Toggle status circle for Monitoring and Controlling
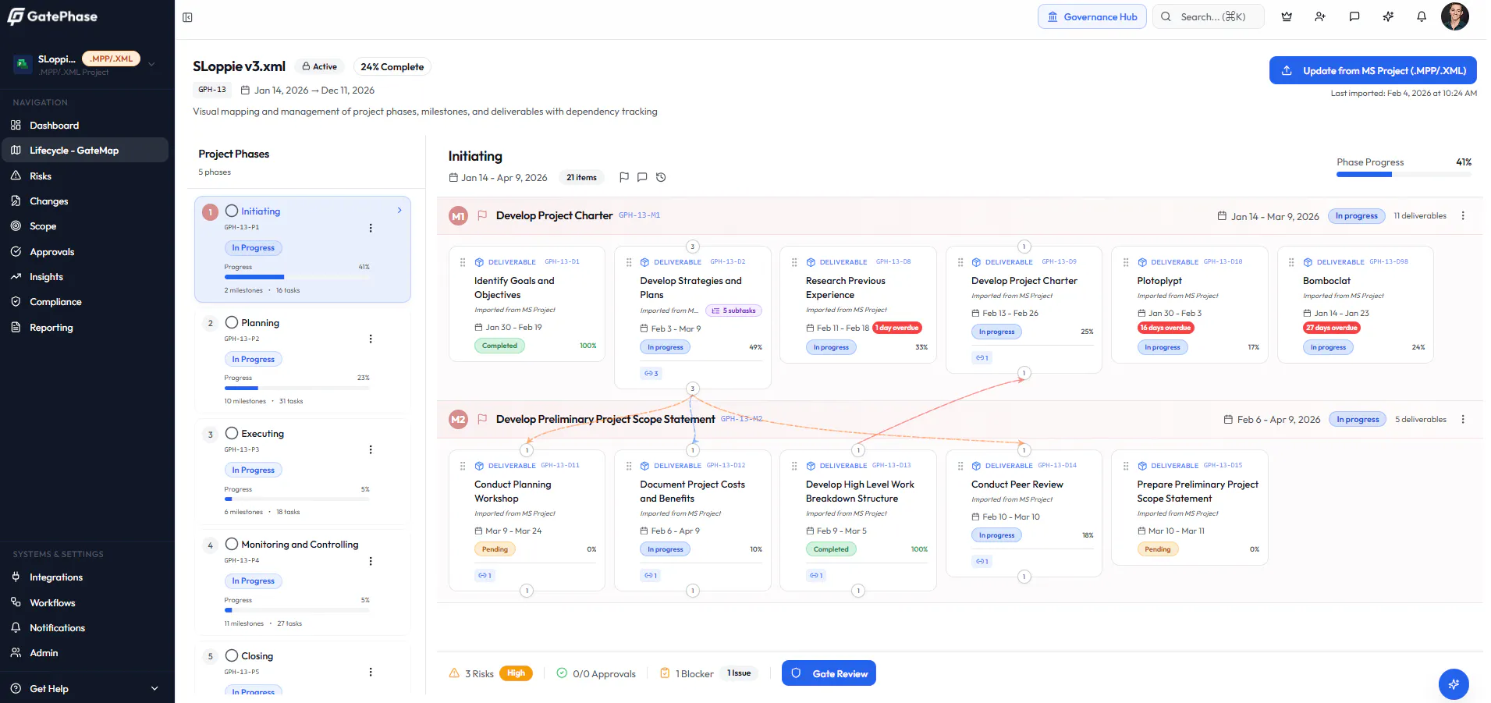 point(232,544)
